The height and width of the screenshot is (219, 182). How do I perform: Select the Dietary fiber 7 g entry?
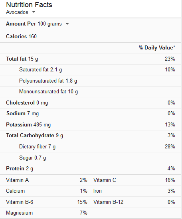pos(91,146)
